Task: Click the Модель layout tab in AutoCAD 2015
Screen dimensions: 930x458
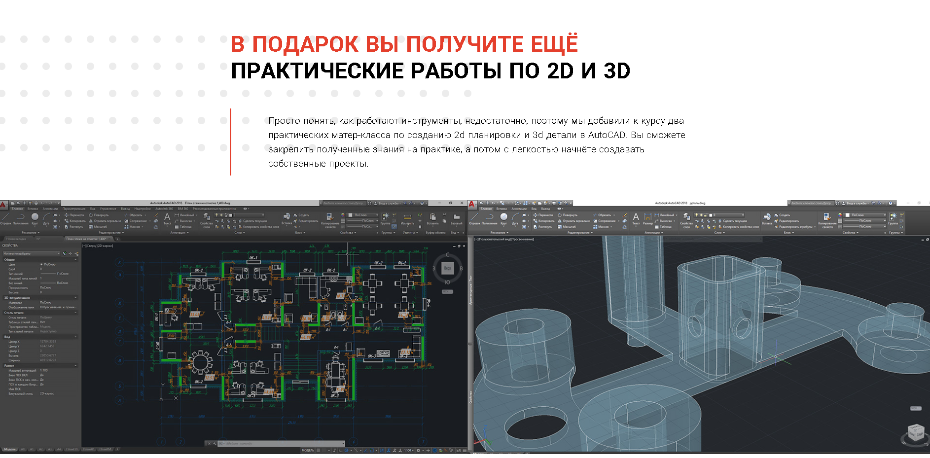Action: (x=9, y=450)
